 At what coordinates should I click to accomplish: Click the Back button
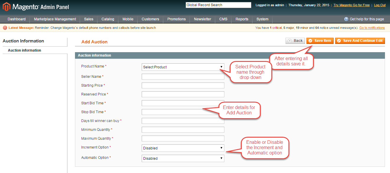(x=295, y=41)
